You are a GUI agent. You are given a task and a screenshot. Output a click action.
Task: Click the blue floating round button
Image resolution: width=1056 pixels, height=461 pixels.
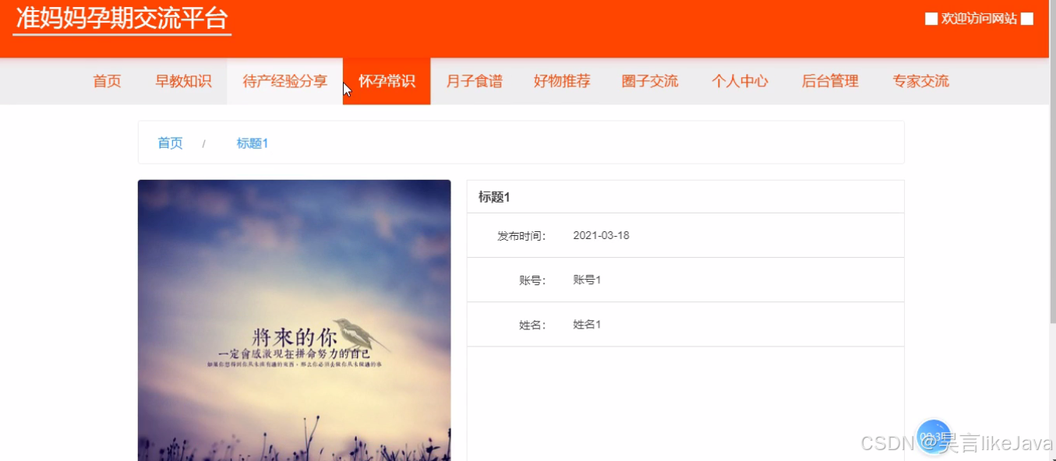pyautogui.click(x=934, y=438)
